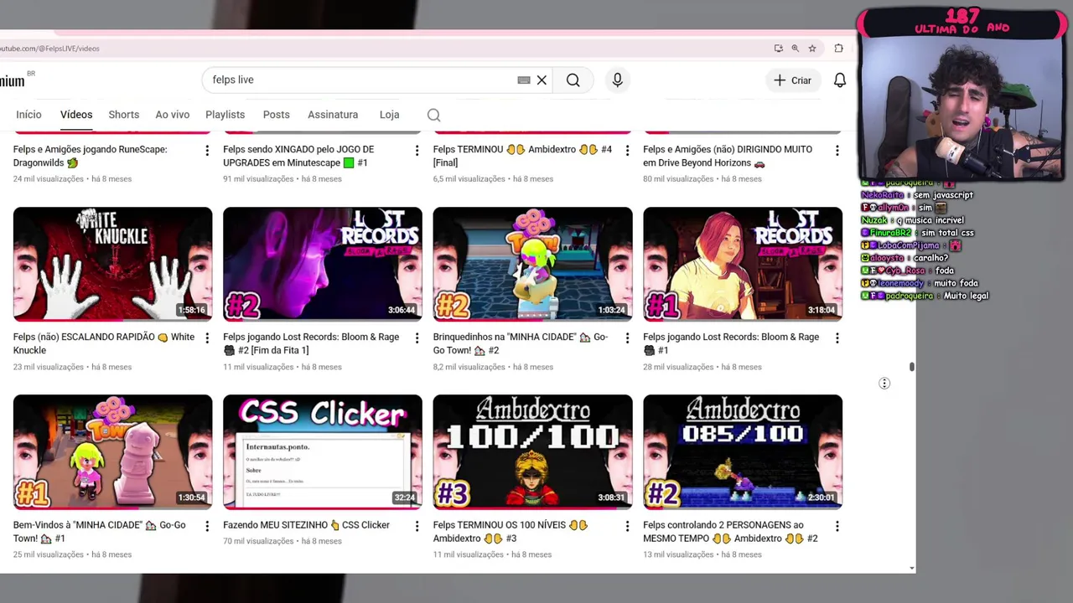The height and width of the screenshot is (603, 1073).
Task: Open 'Brinquedinhos na MINHA CIDADE' title link
Action: tap(521, 343)
